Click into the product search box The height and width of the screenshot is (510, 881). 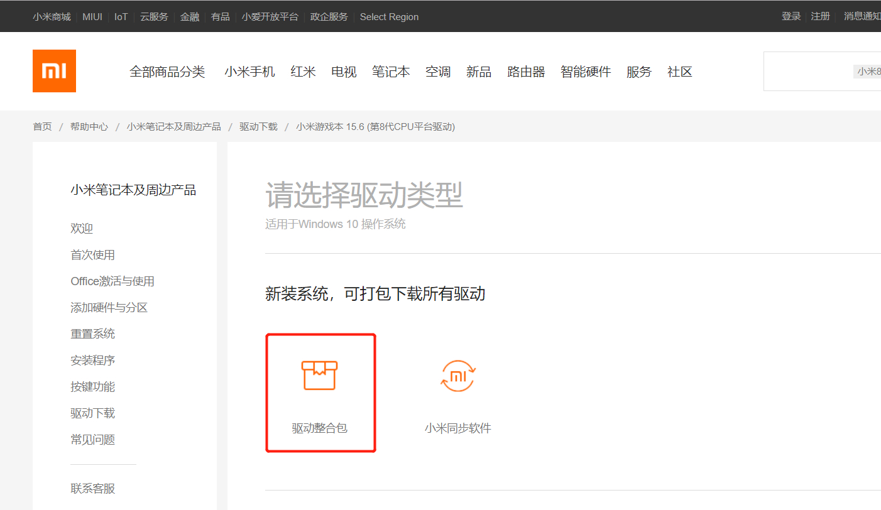click(x=822, y=71)
